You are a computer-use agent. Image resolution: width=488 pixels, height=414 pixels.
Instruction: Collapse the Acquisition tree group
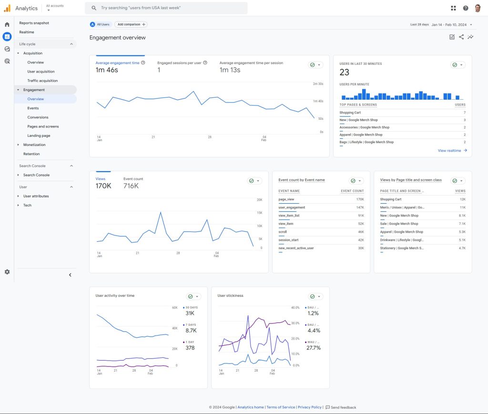tap(18, 53)
